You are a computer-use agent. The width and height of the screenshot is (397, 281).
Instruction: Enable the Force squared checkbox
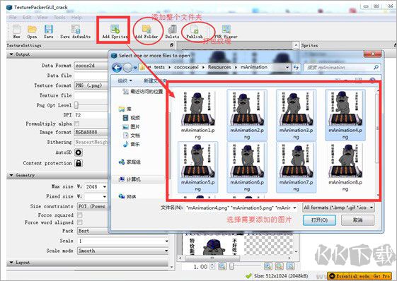pyautogui.click(x=79, y=215)
